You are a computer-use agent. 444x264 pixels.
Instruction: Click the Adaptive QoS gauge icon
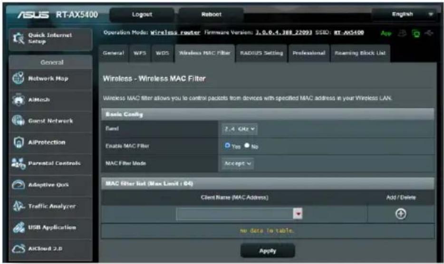[x=19, y=185]
